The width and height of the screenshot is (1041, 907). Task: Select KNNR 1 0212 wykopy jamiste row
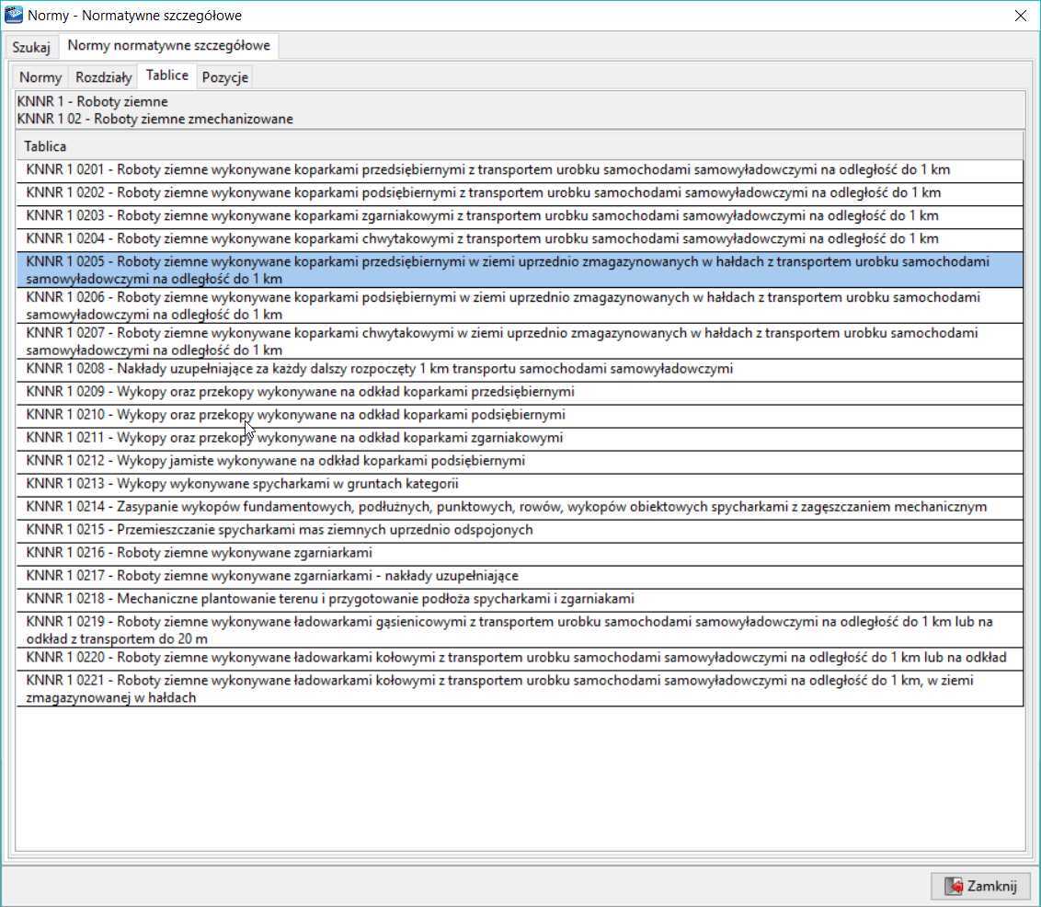pos(276,461)
